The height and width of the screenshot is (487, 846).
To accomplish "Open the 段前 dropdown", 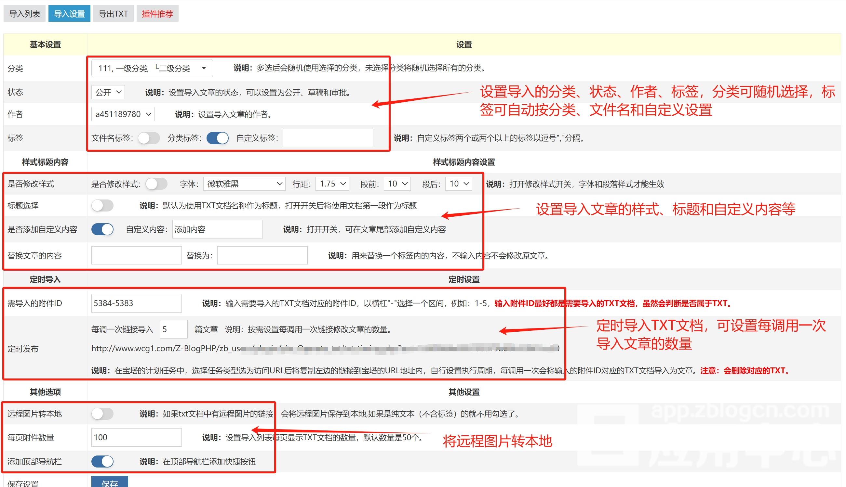I will [397, 184].
